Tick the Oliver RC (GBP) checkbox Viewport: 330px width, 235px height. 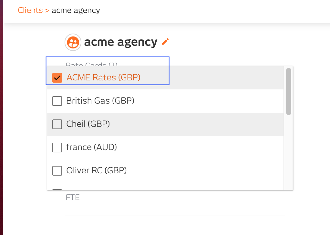tap(57, 171)
